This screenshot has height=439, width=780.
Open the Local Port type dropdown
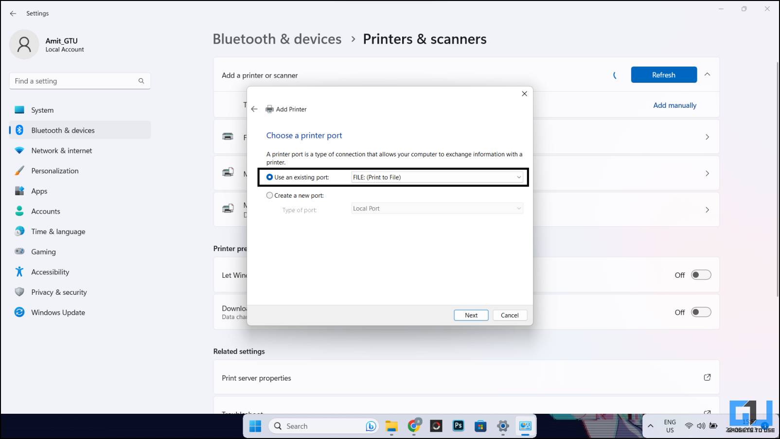tap(437, 208)
